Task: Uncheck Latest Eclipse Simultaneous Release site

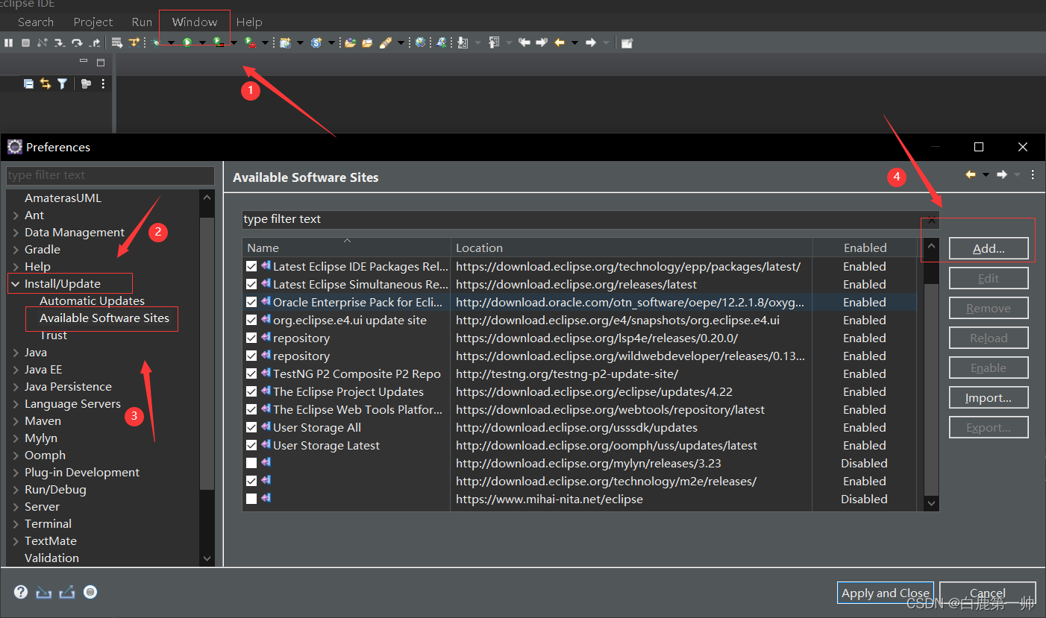Action: point(251,284)
